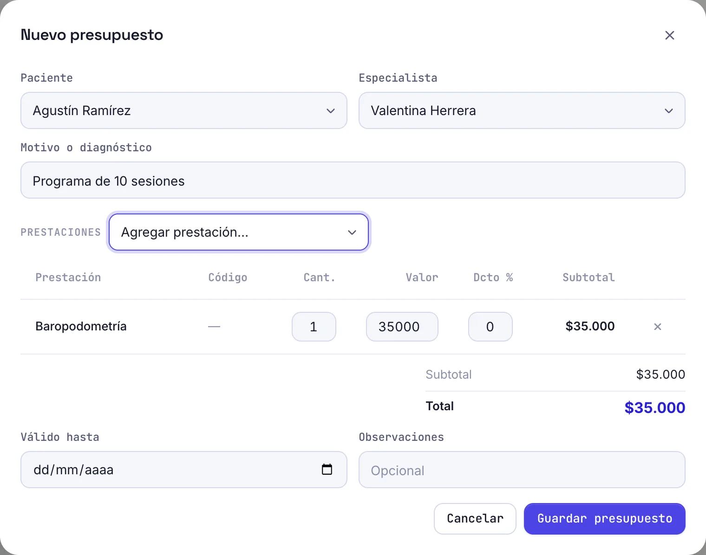The height and width of the screenshot is (555, 706).
Task: Click the Motivo o diagnóstico field
Action: pyautogui.click(x=353, y=180)
